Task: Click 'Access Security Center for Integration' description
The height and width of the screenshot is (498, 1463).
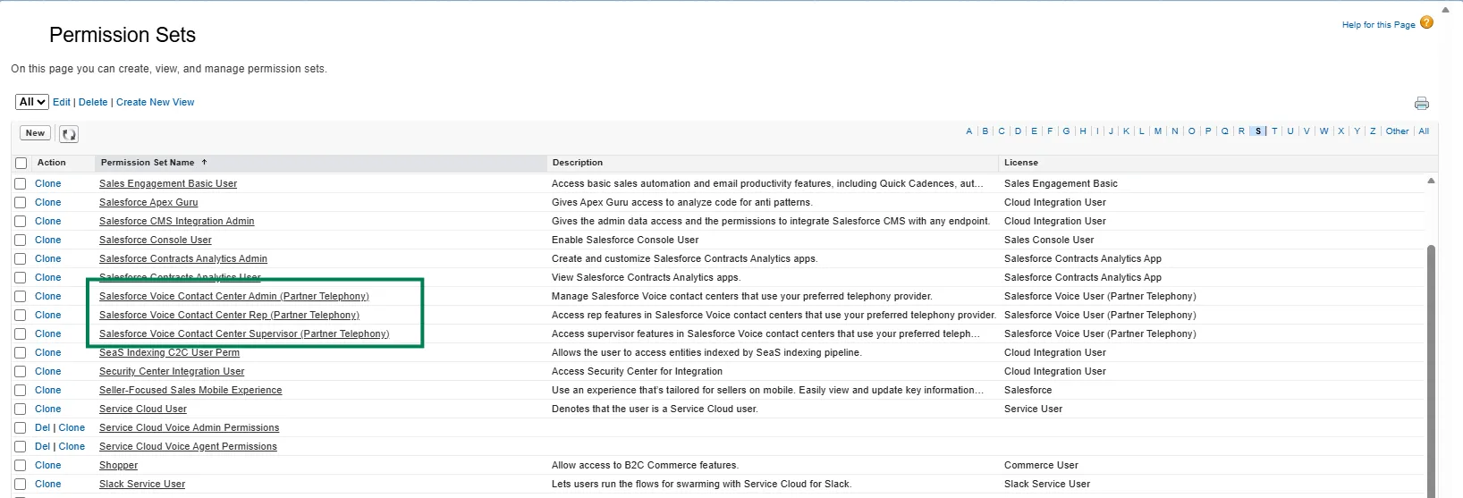Action: (x=637, y=371)
